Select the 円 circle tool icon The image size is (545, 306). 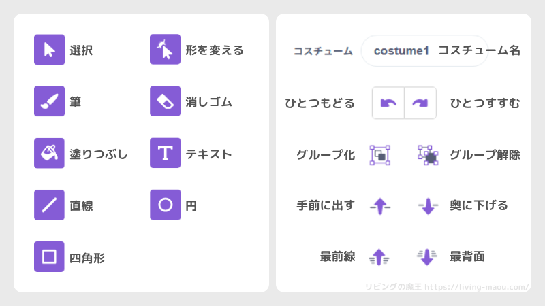point(165,205)
